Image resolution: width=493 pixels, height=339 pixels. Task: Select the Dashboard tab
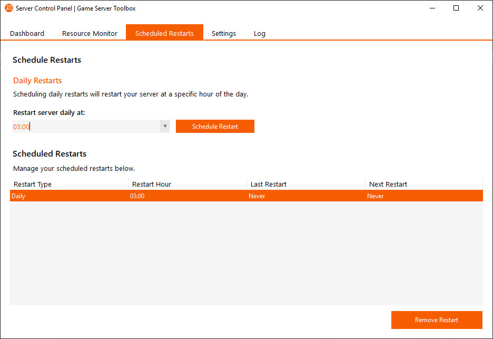(27, 33)
